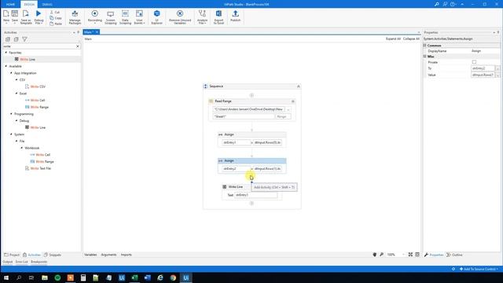Switch to HOME ribbon tab
Screen dimensions: 503x283
10,5
